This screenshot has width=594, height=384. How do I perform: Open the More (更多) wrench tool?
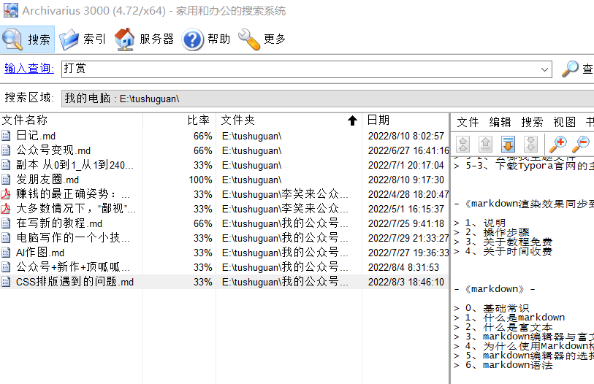pyautogui.click(x=262, y=39)
